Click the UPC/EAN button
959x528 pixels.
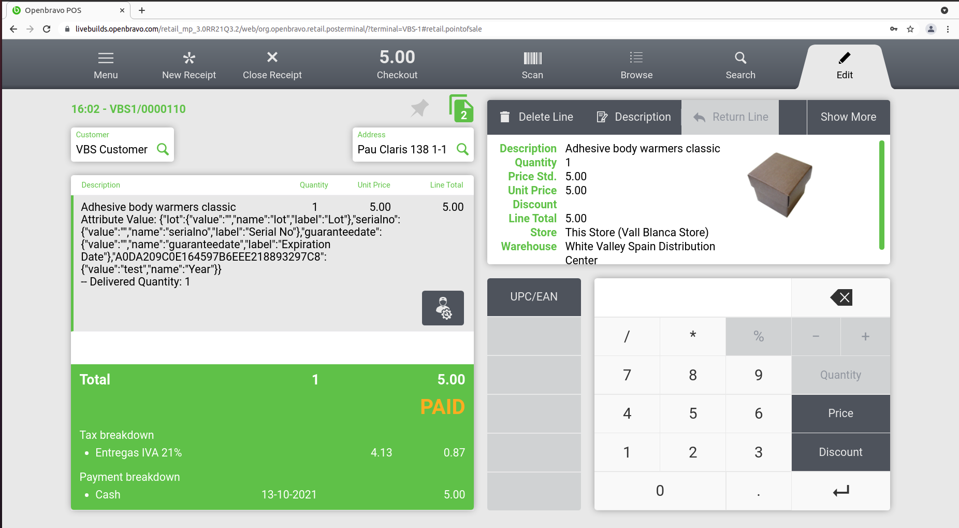tap(534, 297)
